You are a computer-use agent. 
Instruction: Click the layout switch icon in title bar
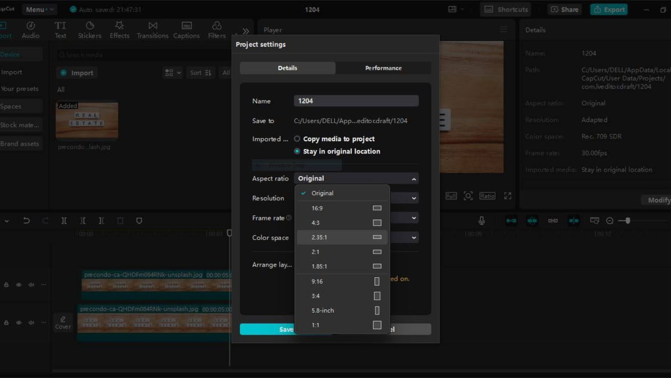452,9
